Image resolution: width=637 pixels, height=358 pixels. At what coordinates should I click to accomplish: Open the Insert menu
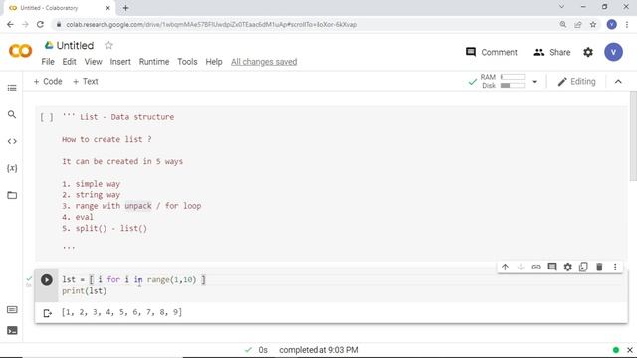(x=120, y=62)
